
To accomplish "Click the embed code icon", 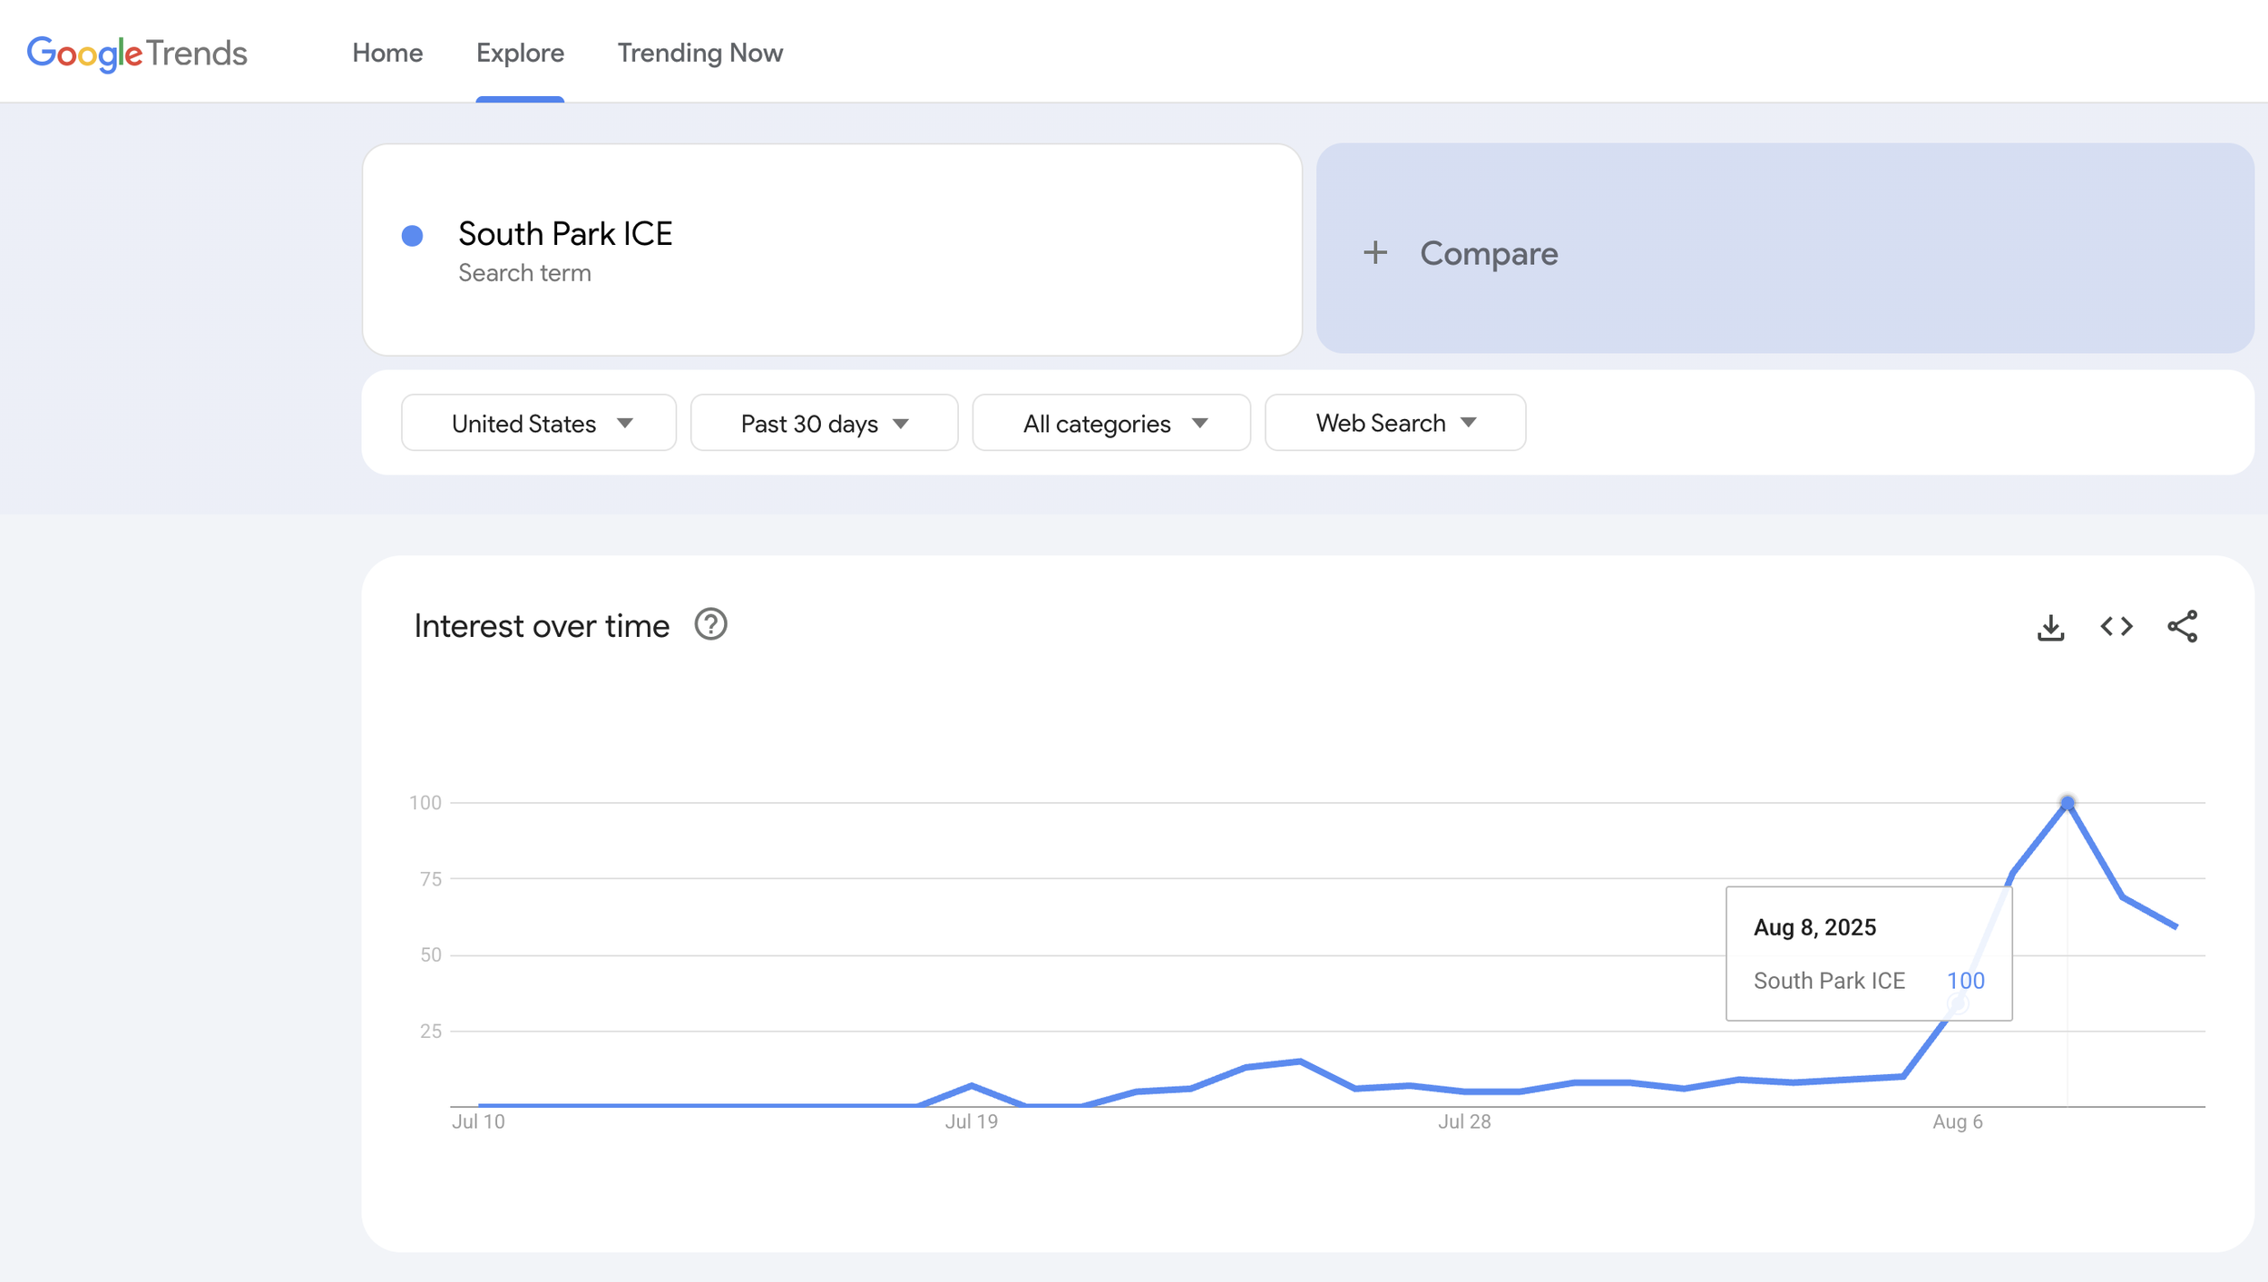I will pos(2116,626).
